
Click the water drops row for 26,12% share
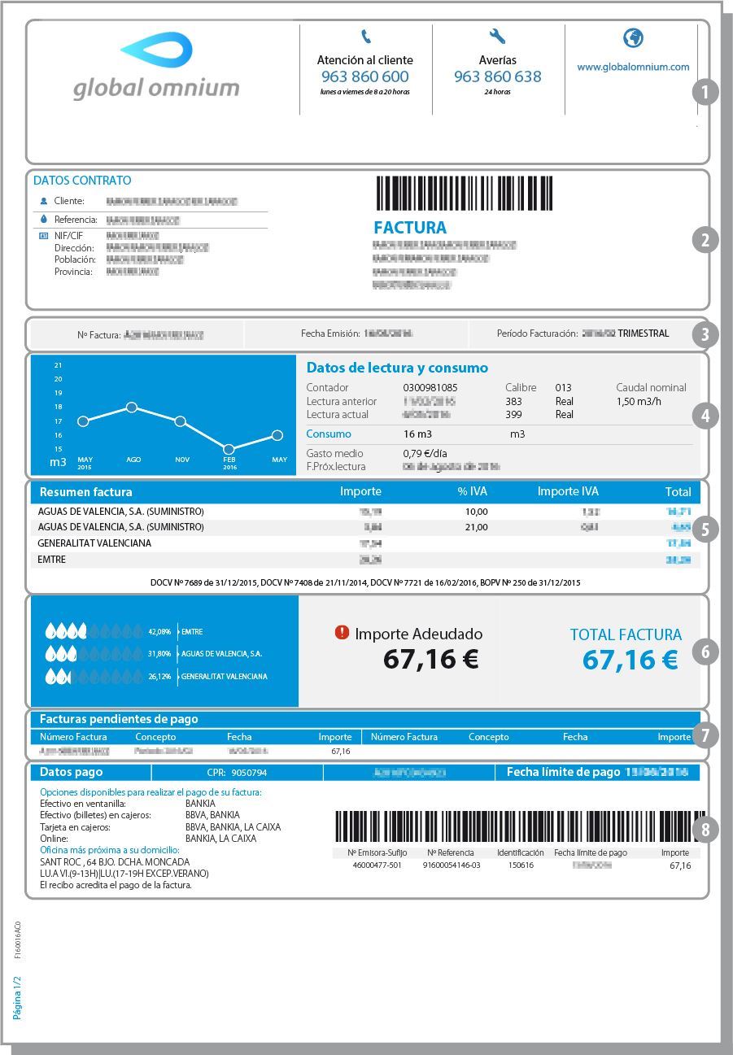click(x=94, y=676)
